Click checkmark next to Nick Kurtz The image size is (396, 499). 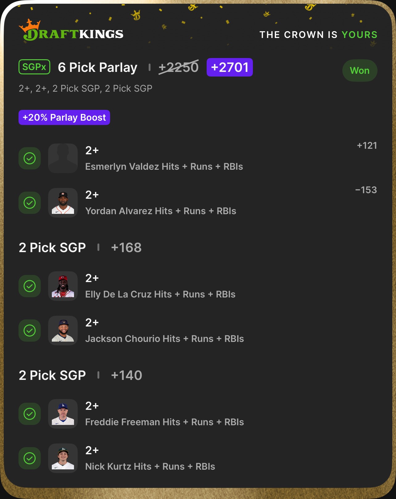pyautogui.click(x=30, y=458)
